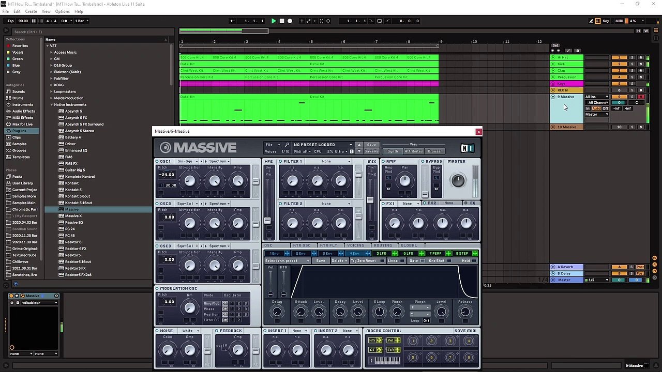
Task: Click the lock envelopes icon
Action: click(x=578, y=51)
